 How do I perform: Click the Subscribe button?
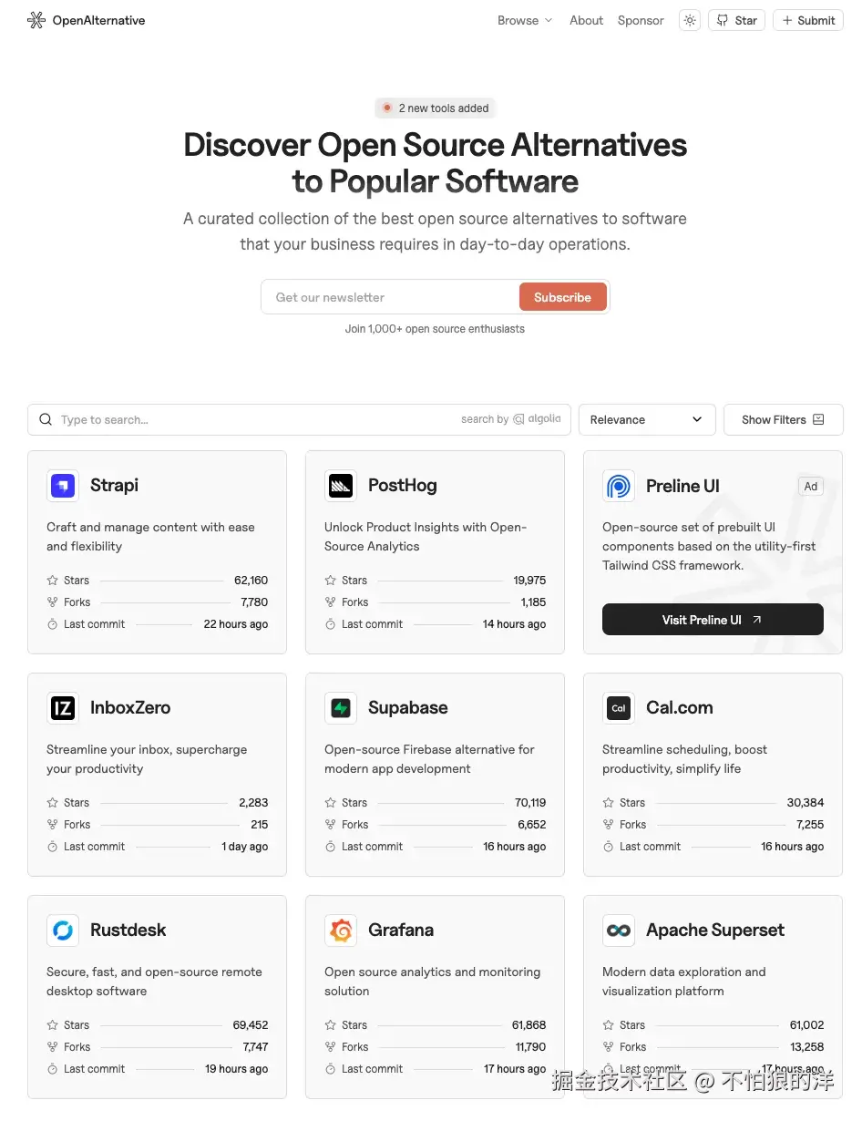pyautogui.click(x=562, y=297)
